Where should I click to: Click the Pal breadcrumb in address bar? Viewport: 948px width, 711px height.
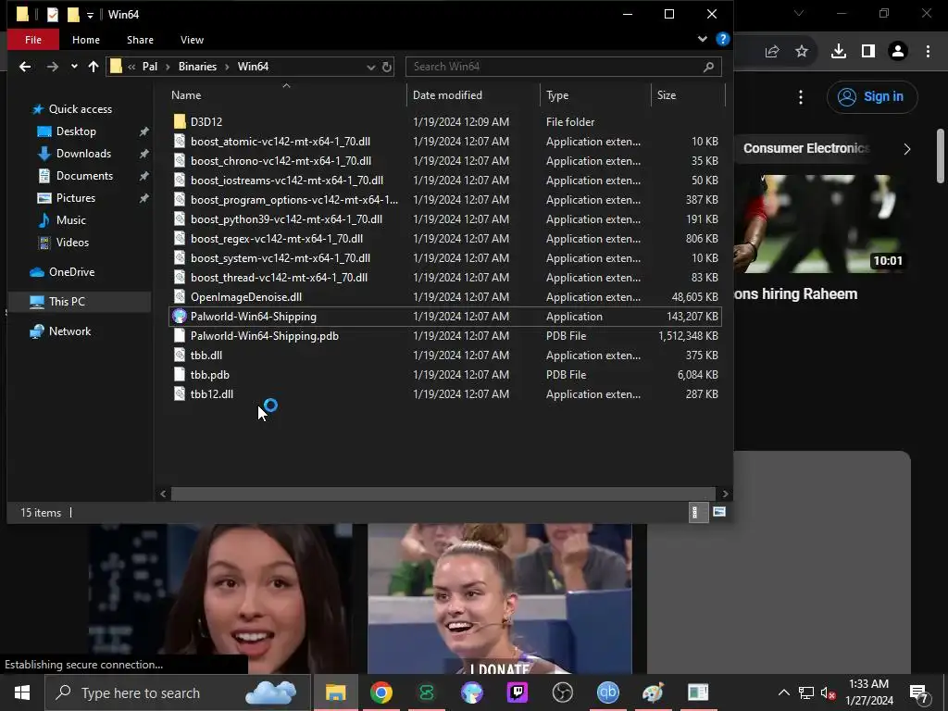(x=150, y=67)
